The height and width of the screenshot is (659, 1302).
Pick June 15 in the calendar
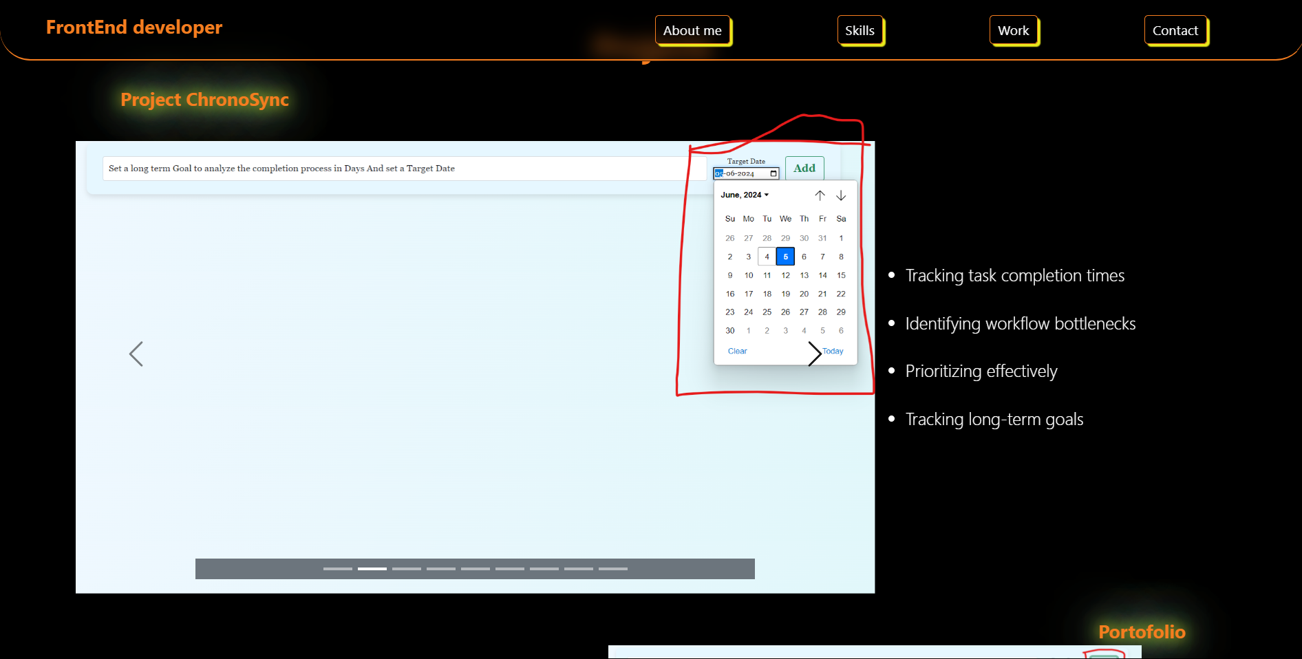point(841,275)
